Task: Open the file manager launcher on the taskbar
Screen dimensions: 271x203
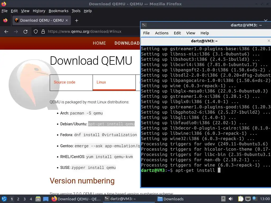Action: (x=38, y=199)
